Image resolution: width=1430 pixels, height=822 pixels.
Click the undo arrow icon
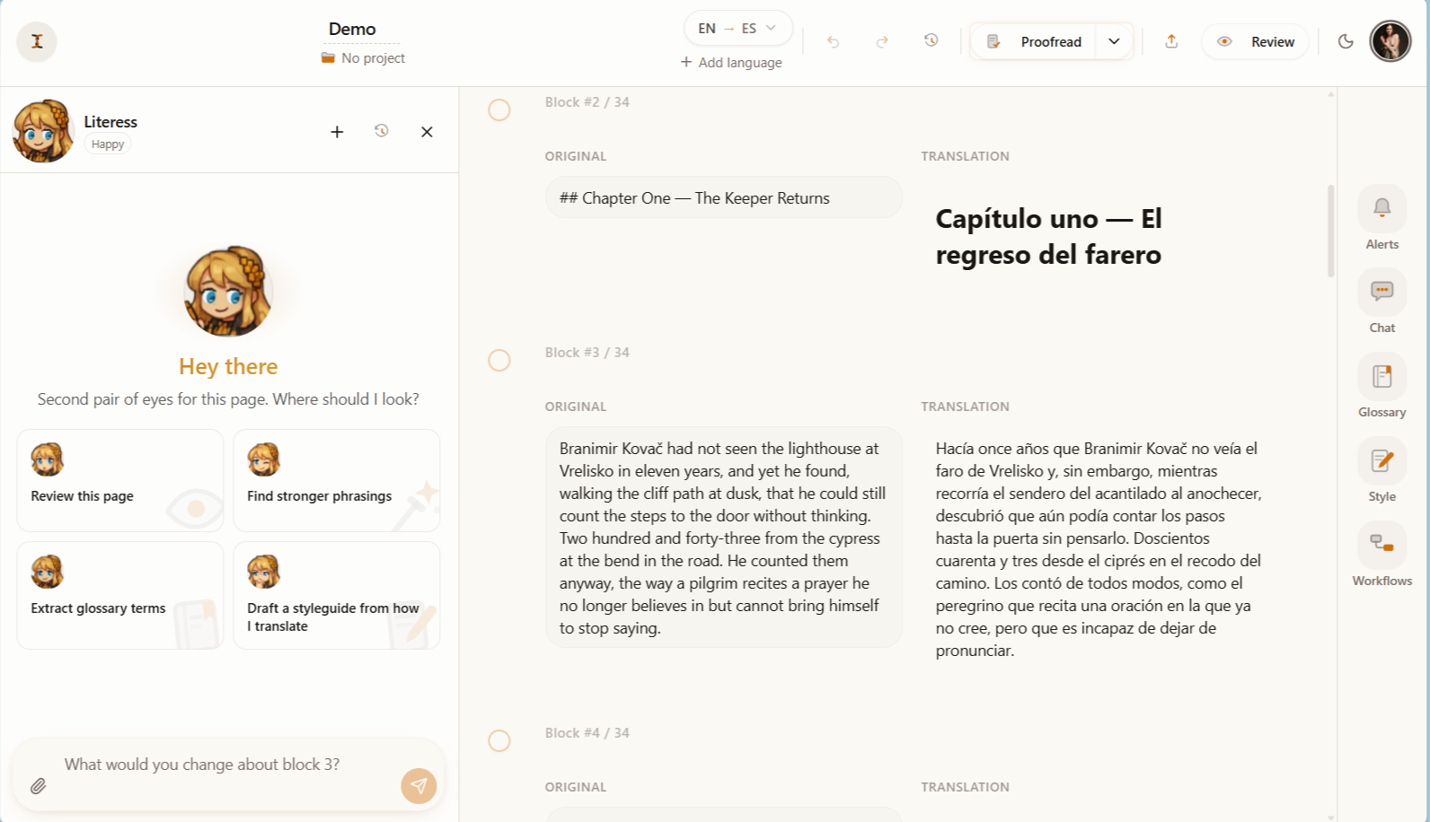click(834, 41)
